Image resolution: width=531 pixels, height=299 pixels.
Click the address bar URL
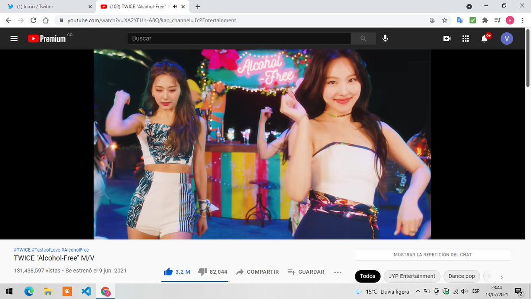coord(152,20)
